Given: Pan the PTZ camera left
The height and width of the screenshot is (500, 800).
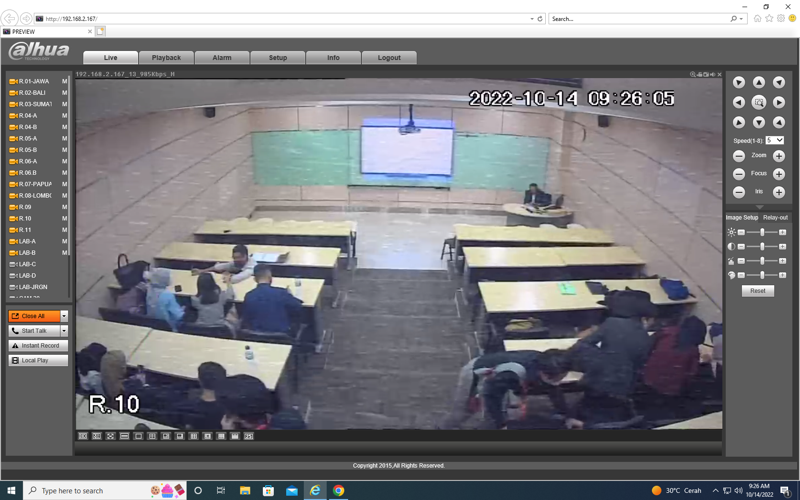Looking at the screenshot, I should click(x=739, y=102).
